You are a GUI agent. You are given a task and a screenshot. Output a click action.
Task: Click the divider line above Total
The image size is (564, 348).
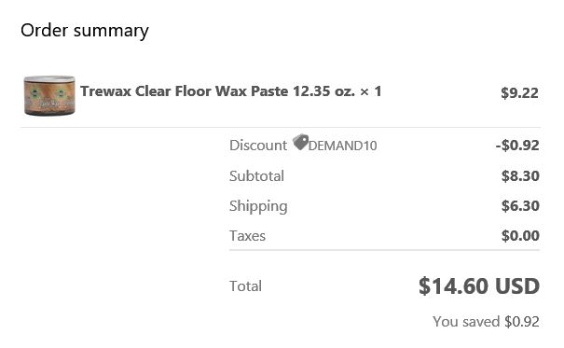384,250
